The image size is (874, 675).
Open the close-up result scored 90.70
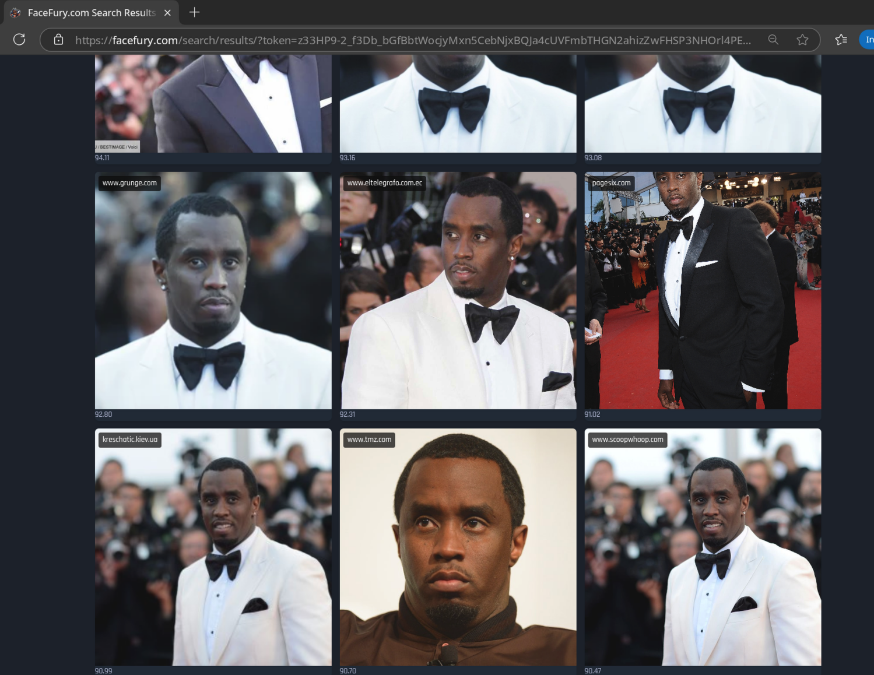[458, 547]
